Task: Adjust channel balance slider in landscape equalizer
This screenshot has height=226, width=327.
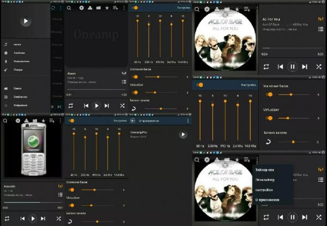Action: point(294,142)
